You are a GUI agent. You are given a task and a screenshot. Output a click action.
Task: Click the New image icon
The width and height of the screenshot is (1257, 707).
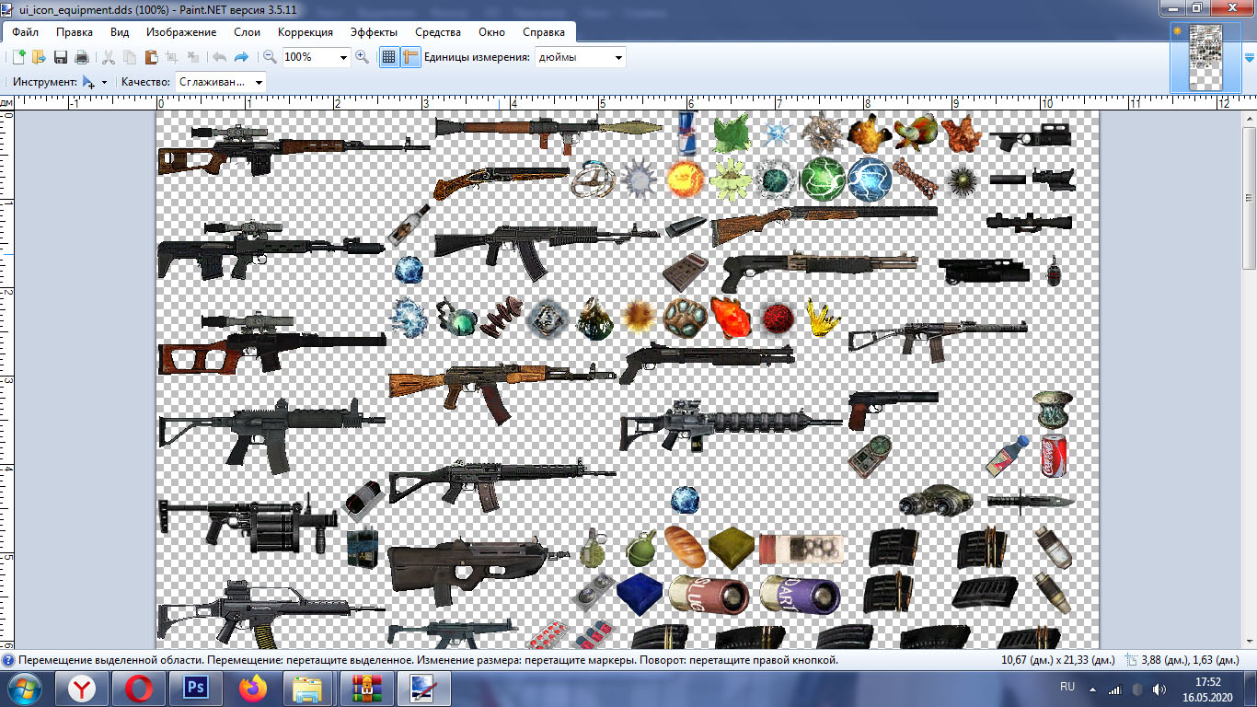pyautogui.click(x=17, y=57)
